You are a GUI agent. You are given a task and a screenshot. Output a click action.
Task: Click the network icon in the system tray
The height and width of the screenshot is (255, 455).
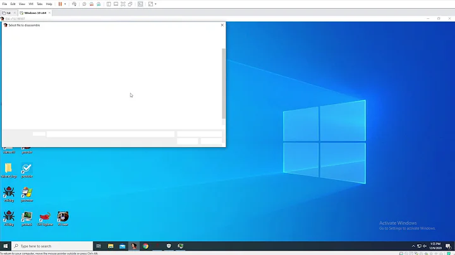(x=420, y=246)
